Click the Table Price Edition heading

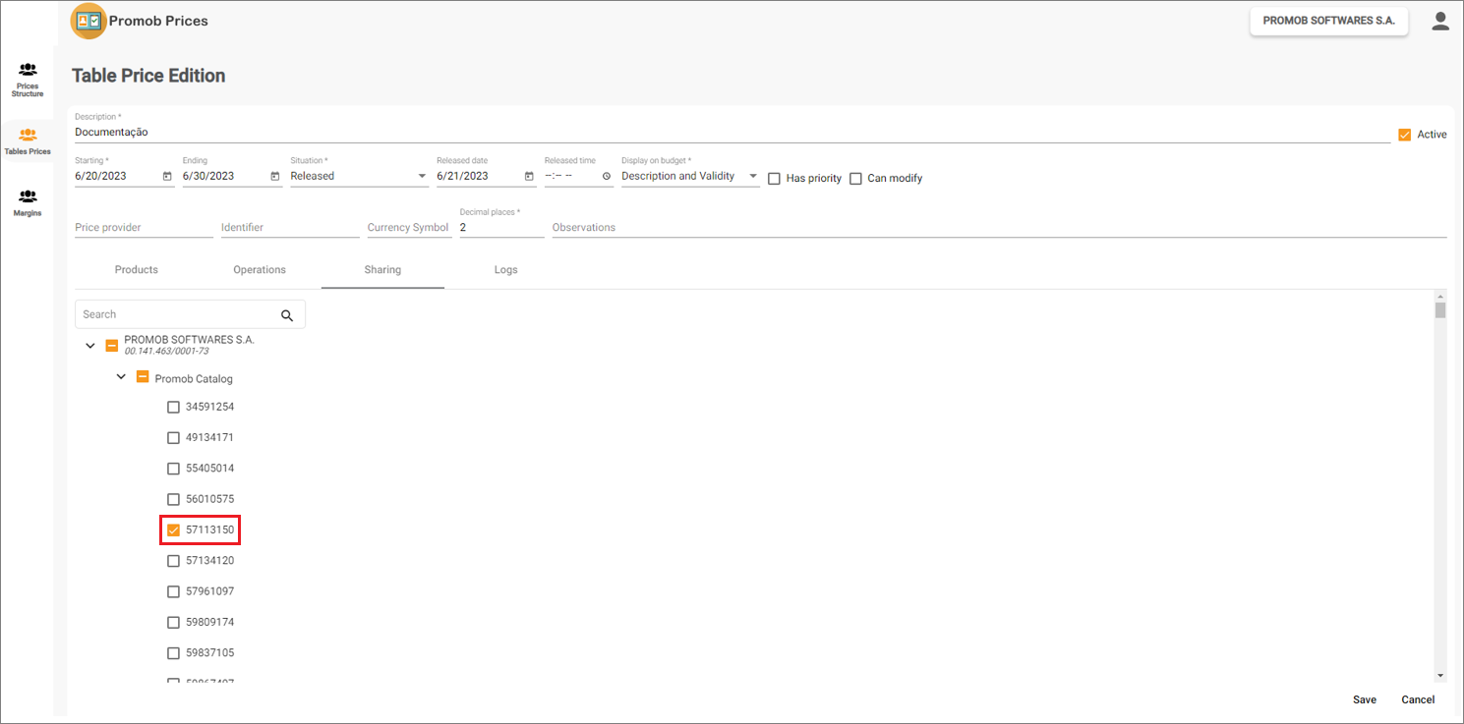148,76
